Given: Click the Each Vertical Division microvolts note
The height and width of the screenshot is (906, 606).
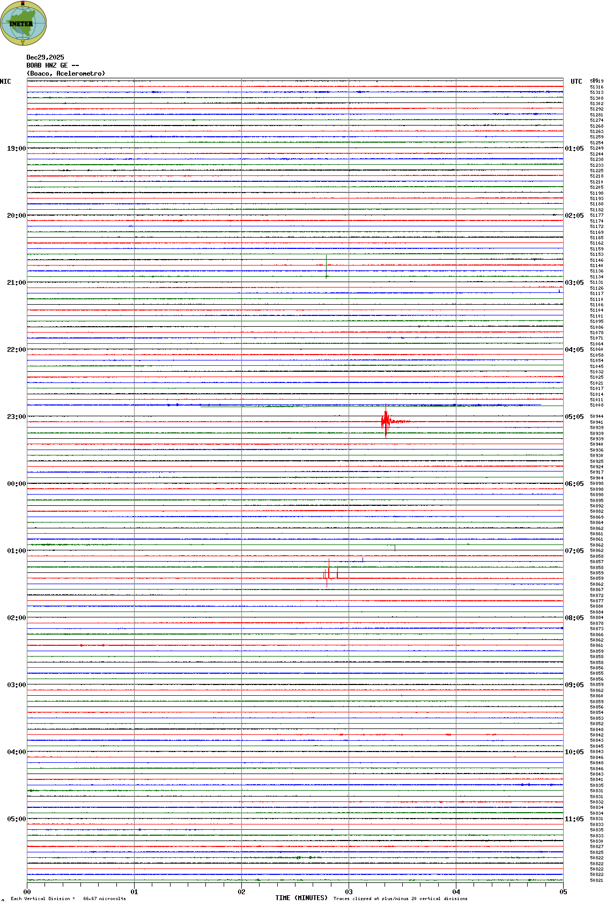Looking at the screenshot, I should click(68, 898).
